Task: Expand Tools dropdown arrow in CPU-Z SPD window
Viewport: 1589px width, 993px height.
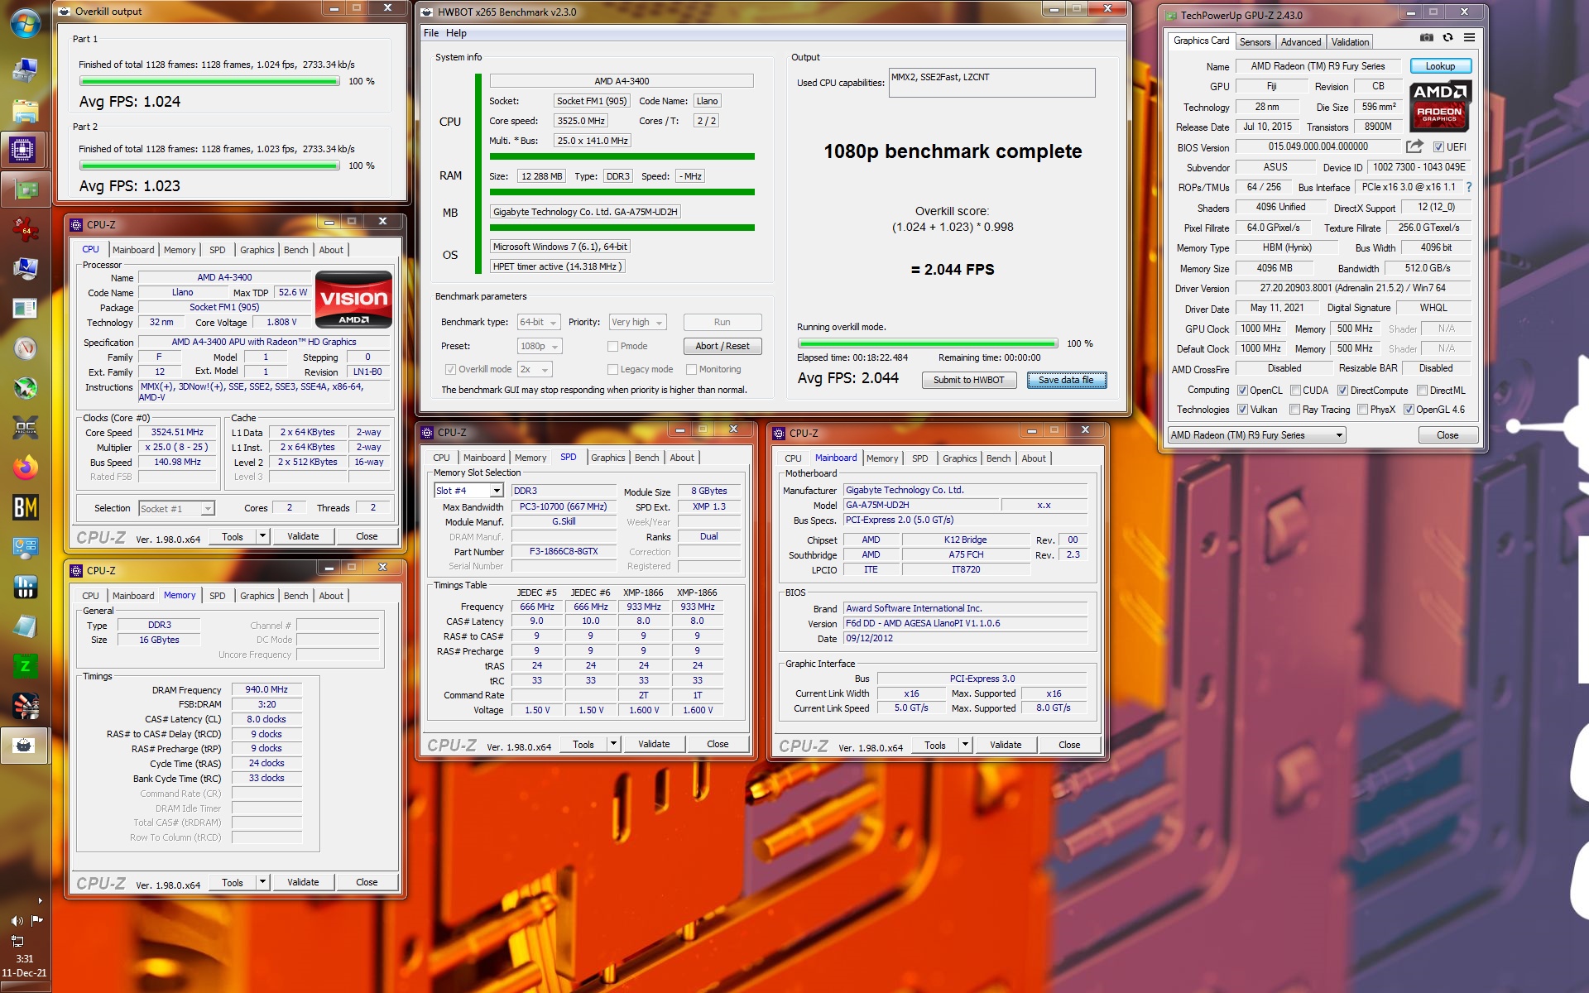Action: [613, 744]
